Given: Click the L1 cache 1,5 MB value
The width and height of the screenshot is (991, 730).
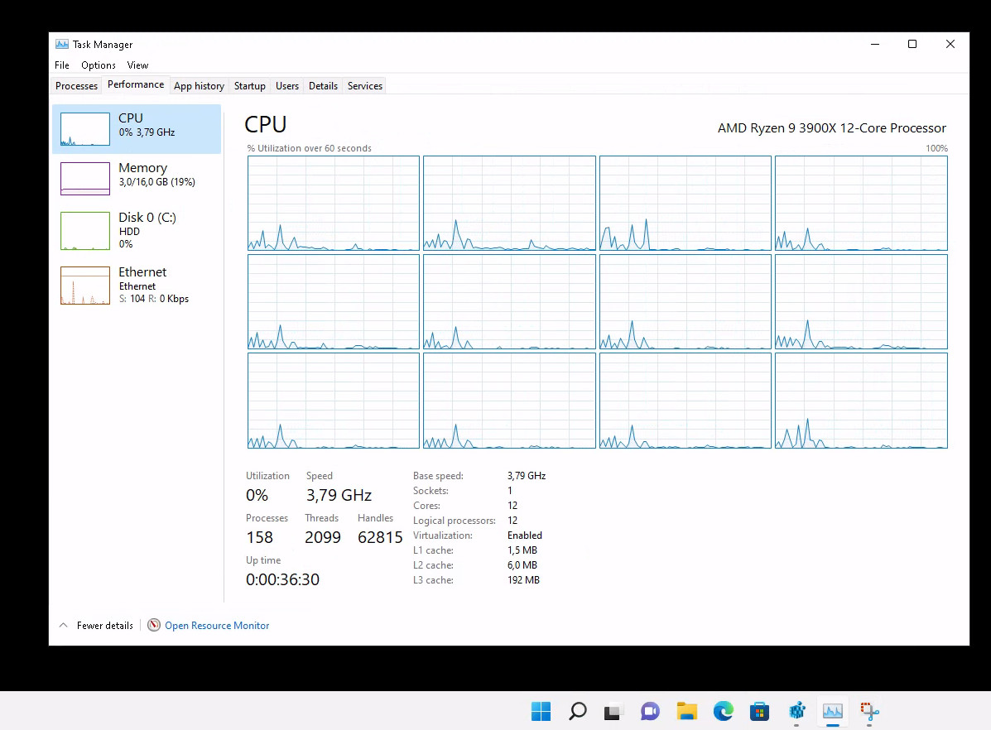Looking at the screenshot, I should [522, 550].
